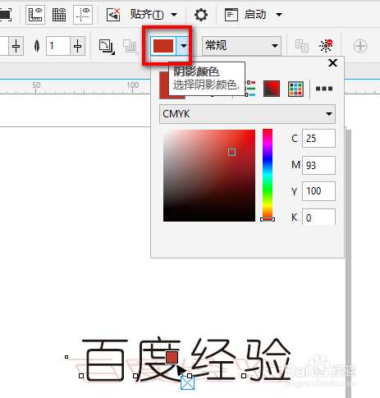Screen dimensions: 380x398
Task: Open options with the gear icon
Action: pos(201,15)
